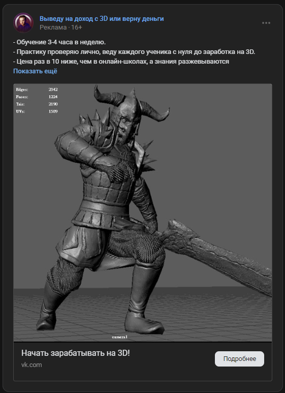Image resolution: width=285 pixels, height=393 pixels.
Task: Click the "Faces: 1224" stat in image
Action: [x=37, y=97]
